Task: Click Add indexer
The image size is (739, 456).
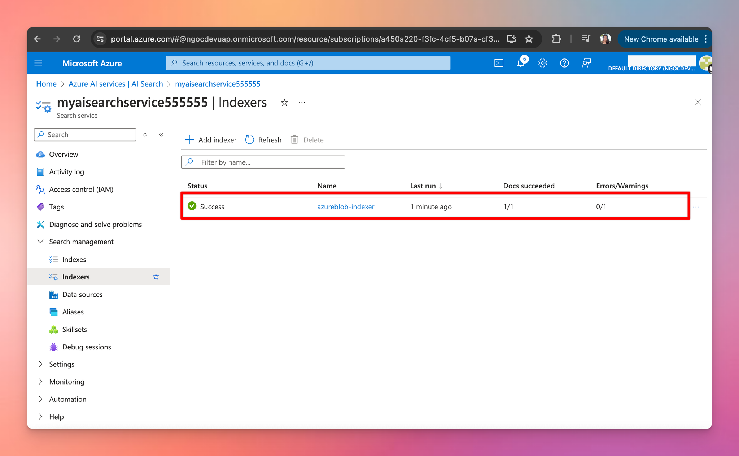Action: coord(211,140)
